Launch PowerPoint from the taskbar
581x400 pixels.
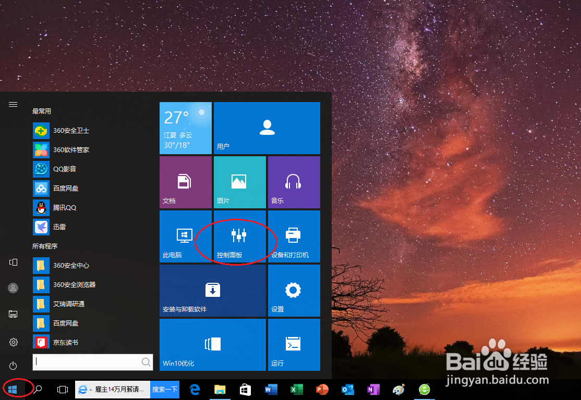click(x=322, y=389)
